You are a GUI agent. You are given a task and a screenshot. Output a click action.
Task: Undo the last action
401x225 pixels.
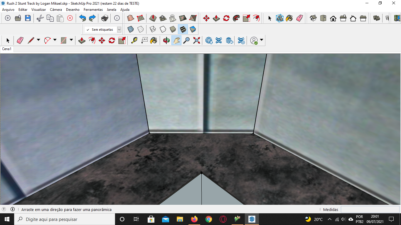point(82,18)
